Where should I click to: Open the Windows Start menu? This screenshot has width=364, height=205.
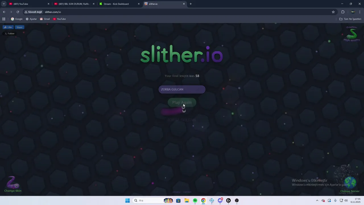pyautogui.click(x=127, y=200)
